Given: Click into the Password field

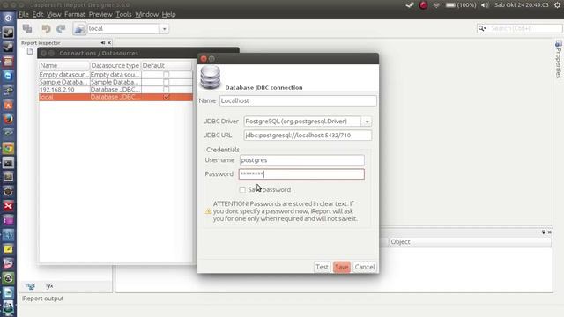Looking at the screenshot, I should pos(301,174).
